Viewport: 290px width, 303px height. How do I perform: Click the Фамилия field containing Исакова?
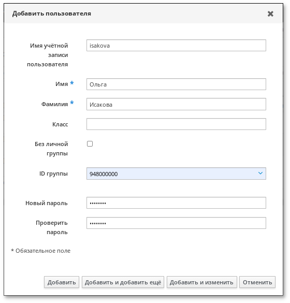pos(176,104)
